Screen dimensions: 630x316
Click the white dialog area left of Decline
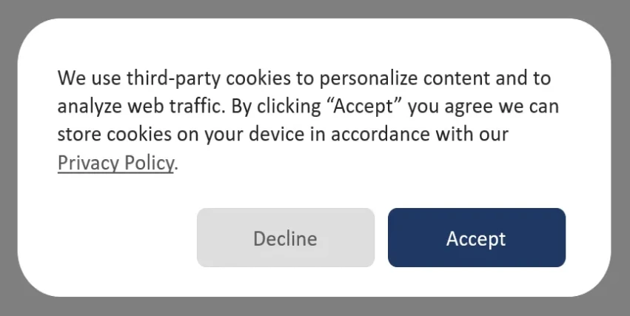click(x=111, y=238)
